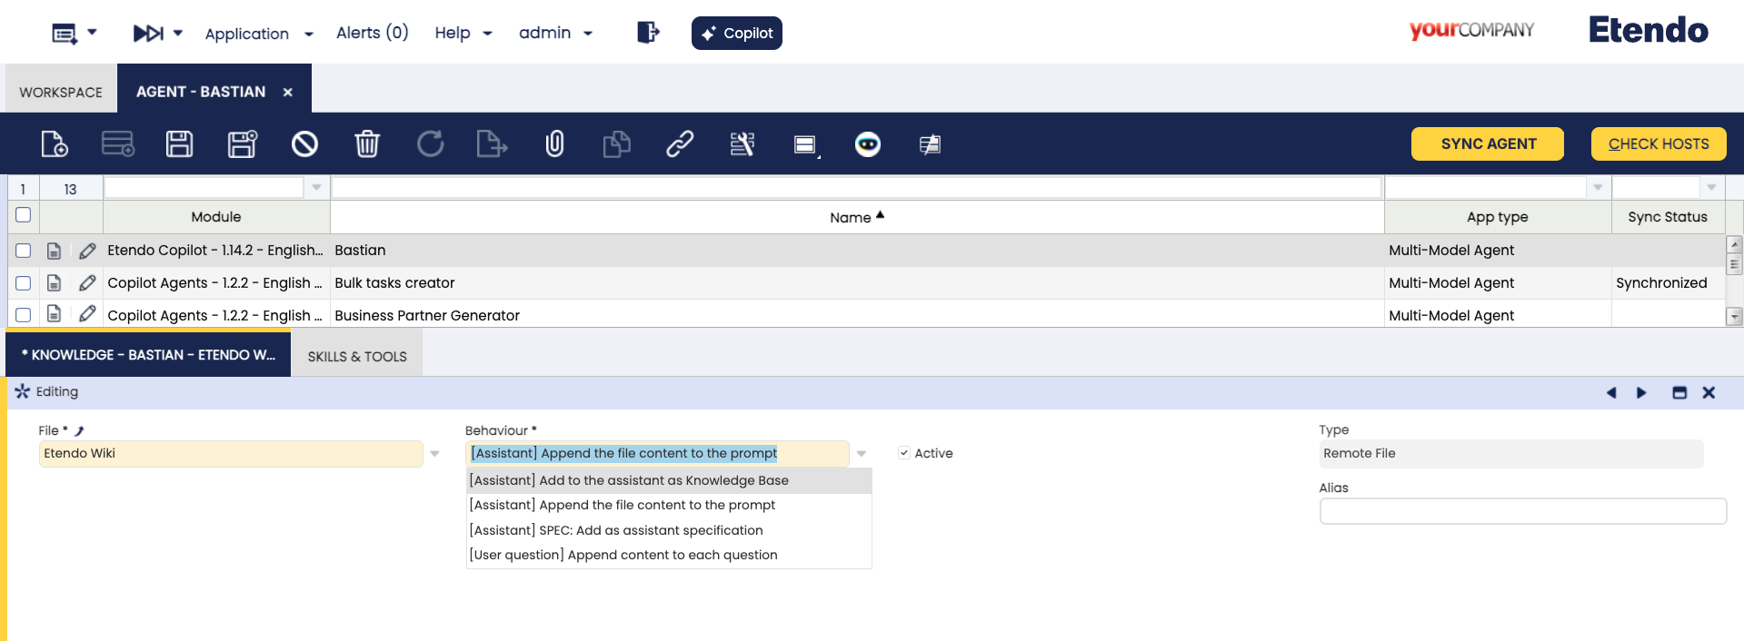Click the Sync Agent button
The width and height of the screenshot is (1744, 641).
[1488, 143]
